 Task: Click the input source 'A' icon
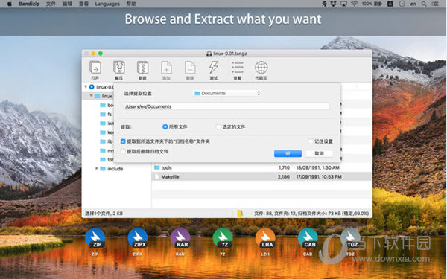tap(390, 4)
